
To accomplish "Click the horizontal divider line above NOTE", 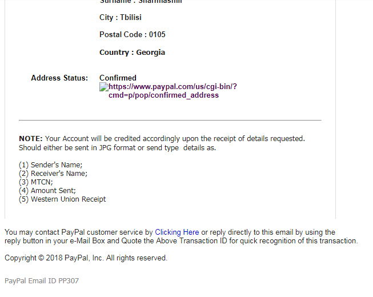I will [x=170, y=121].
